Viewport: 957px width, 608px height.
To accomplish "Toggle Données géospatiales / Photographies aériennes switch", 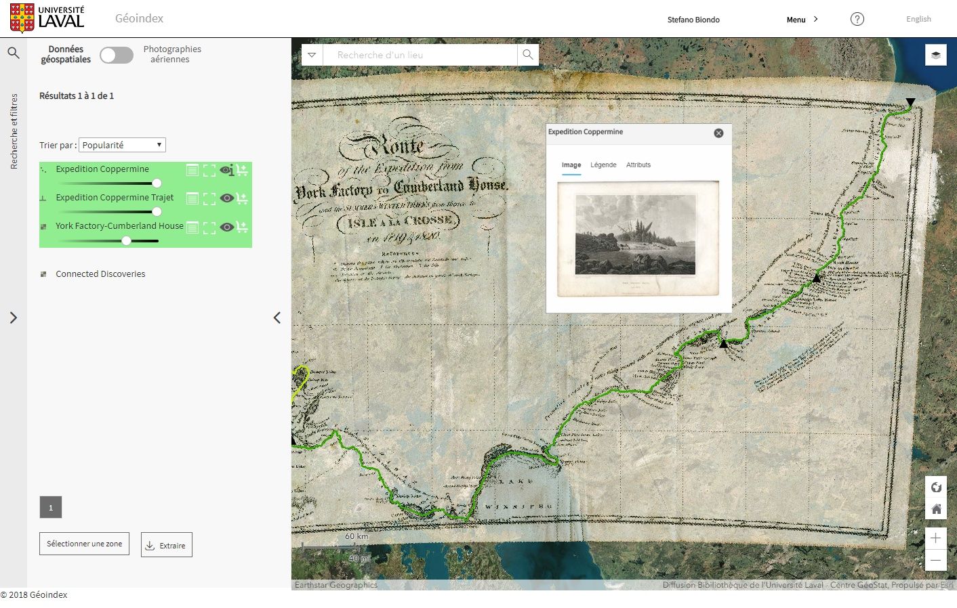I will [117, 55].
